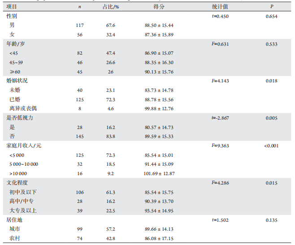Select the 得分 column header
The image size is (295, 245).
point(159,7)
